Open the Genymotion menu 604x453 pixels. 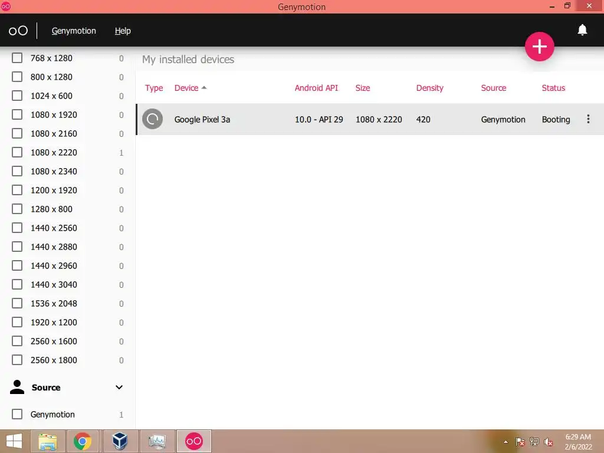click(x=74, y=31)
